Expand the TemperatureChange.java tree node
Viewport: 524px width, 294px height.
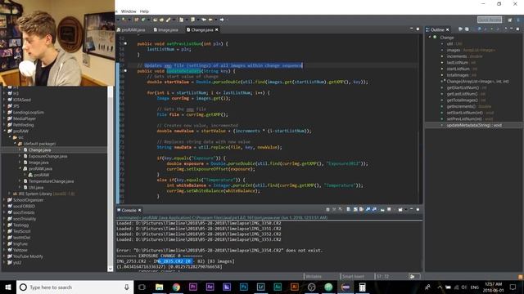coord(20,181)
